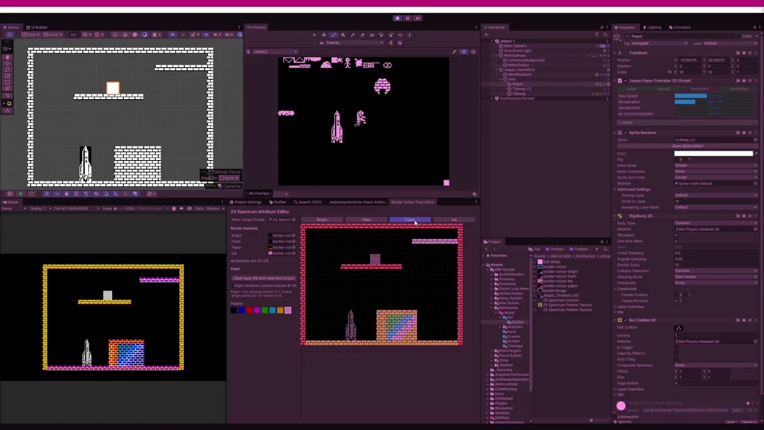This screenshot has height=430, width=764.
Task: Choose the Box Fill tool in Tile Palette
Action: click(x=343, y=35)
